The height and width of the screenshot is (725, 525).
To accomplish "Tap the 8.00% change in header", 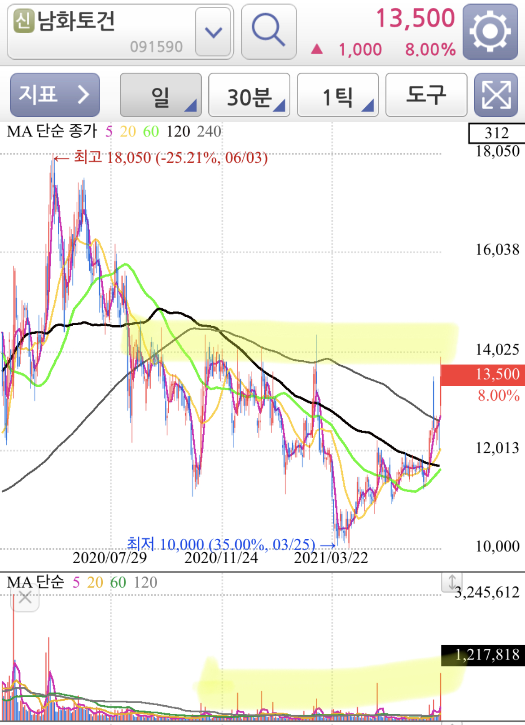I will [430, 49].
